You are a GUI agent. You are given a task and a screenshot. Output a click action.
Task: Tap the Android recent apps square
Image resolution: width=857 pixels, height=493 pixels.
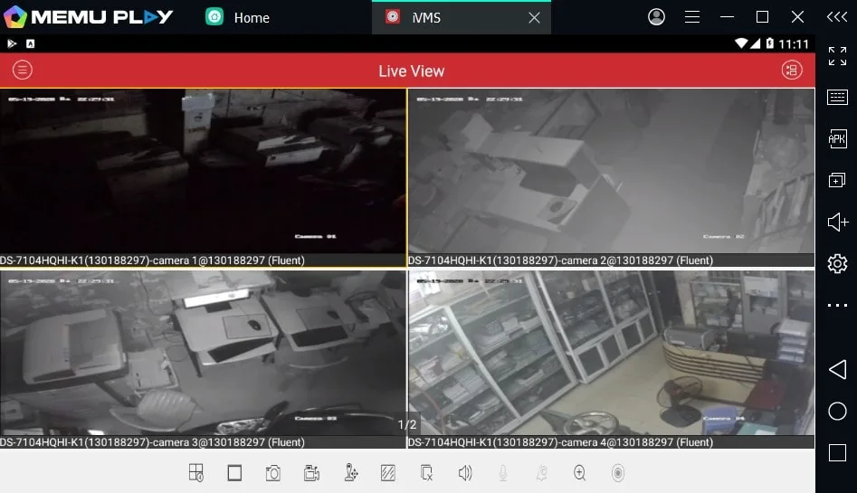click(837, 452)
